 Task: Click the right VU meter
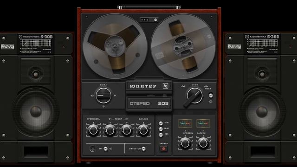point(203,123)
